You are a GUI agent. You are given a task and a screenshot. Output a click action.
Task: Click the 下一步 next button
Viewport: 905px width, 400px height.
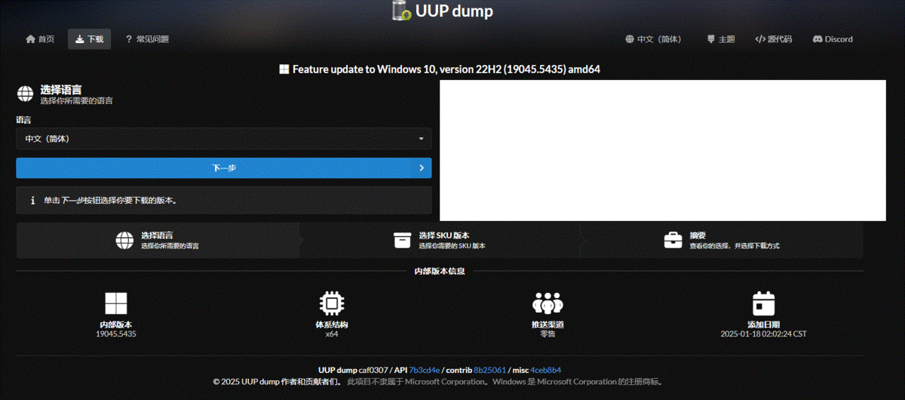click(224, 168)
